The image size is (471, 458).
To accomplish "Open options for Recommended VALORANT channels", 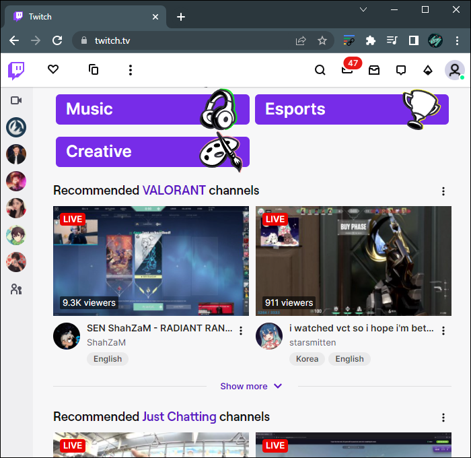I will click(443, 191).
